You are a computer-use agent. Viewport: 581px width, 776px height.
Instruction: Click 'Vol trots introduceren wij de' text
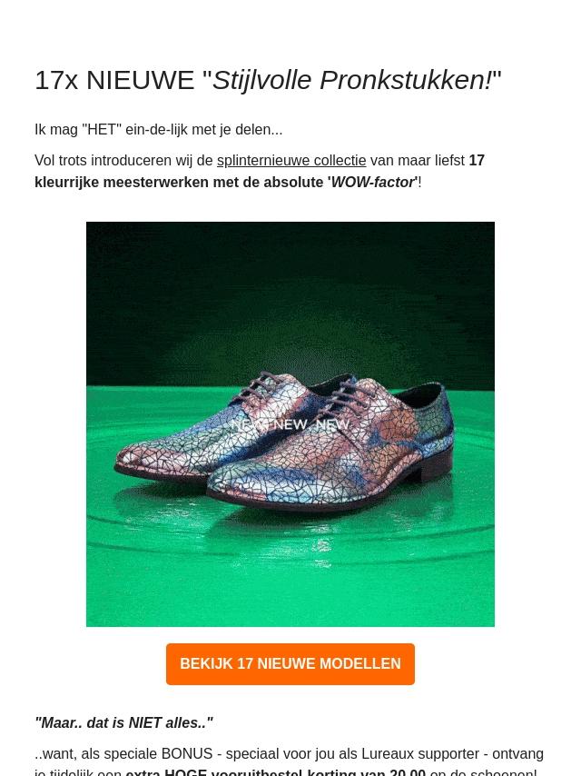(x=123, y=161)
